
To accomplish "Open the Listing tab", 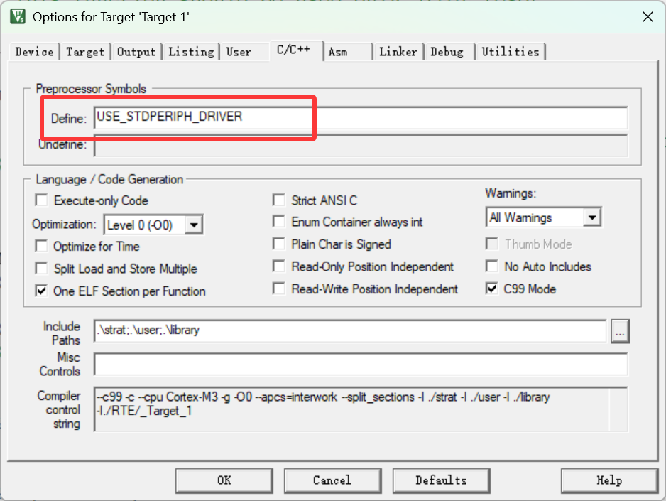I will coord(191,52).
